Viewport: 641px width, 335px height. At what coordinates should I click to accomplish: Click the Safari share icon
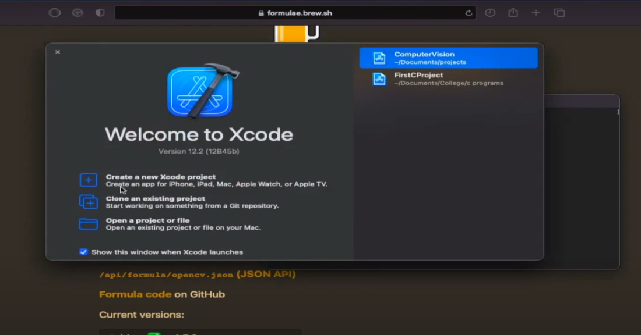[513, 13]
